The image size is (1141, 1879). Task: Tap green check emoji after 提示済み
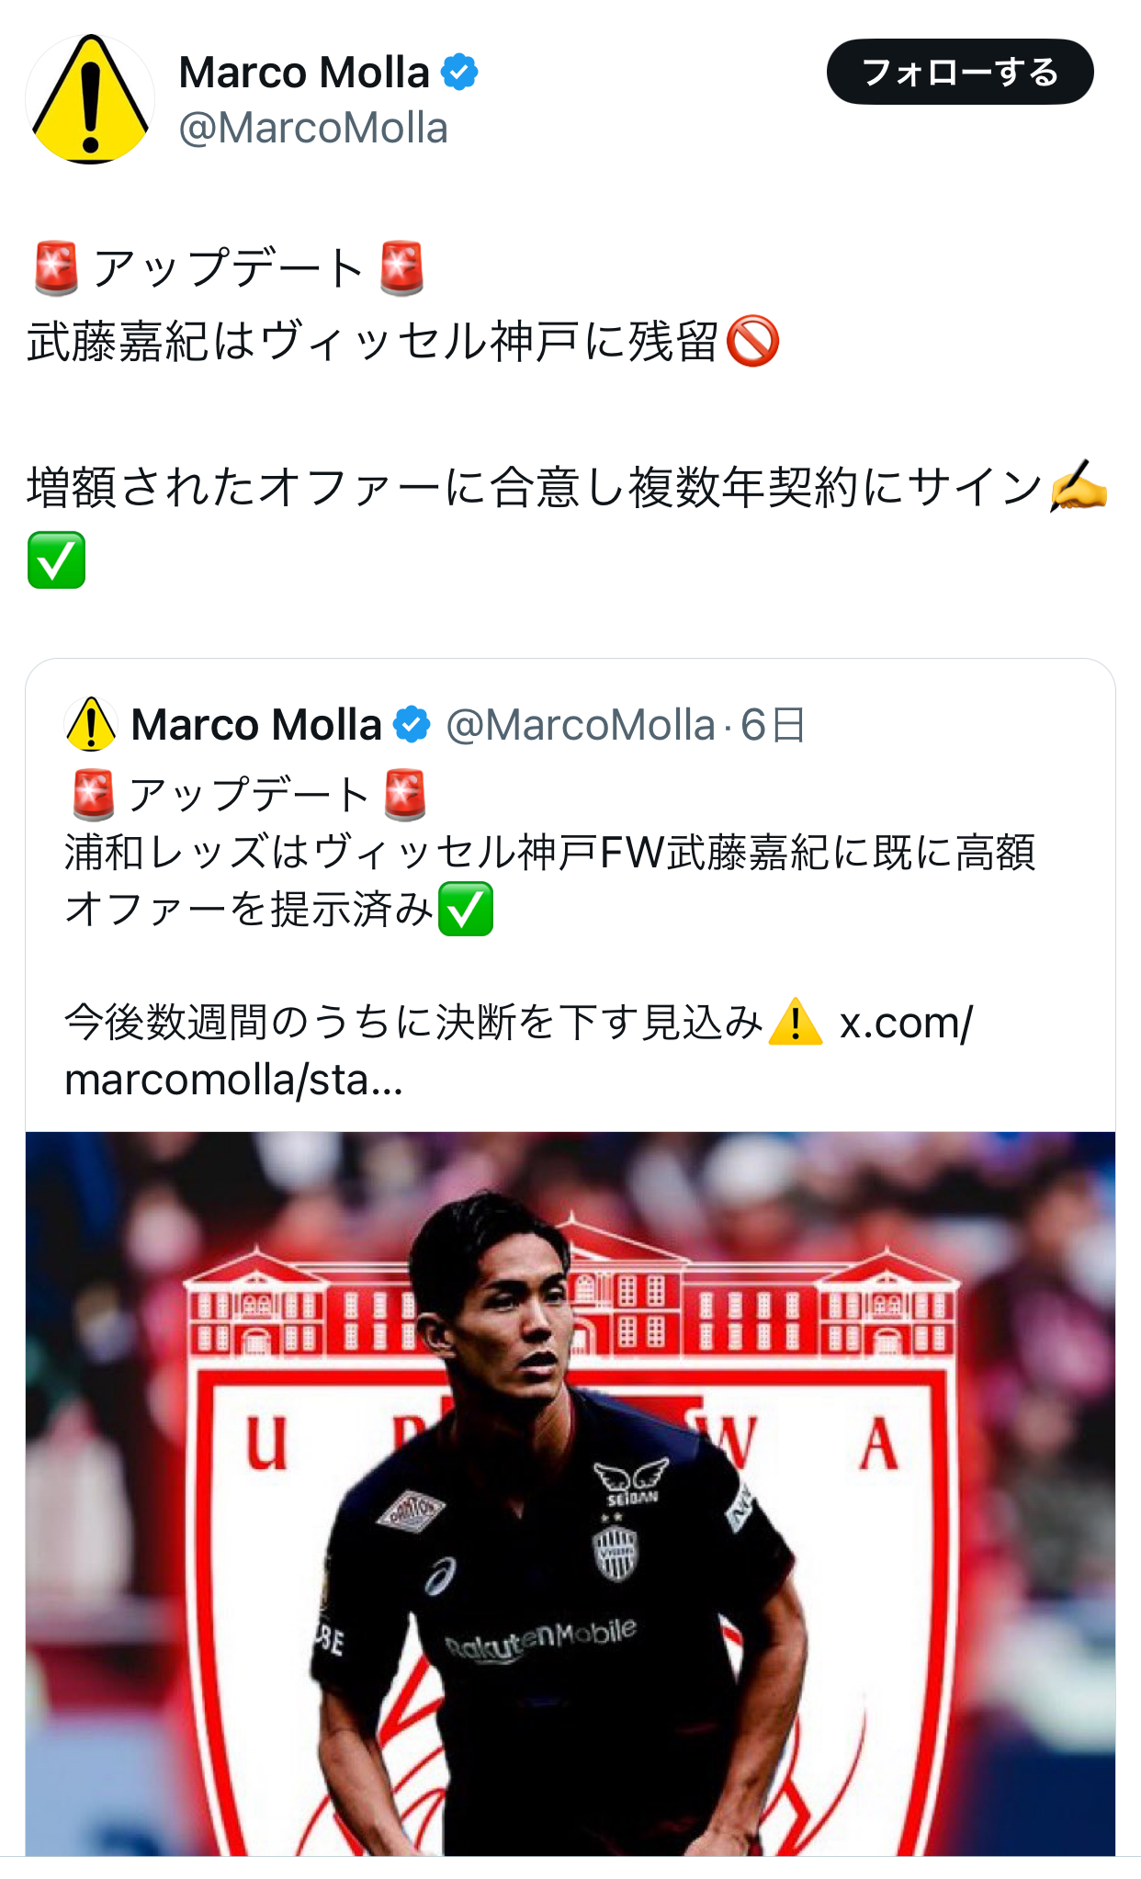pos(466,909)
